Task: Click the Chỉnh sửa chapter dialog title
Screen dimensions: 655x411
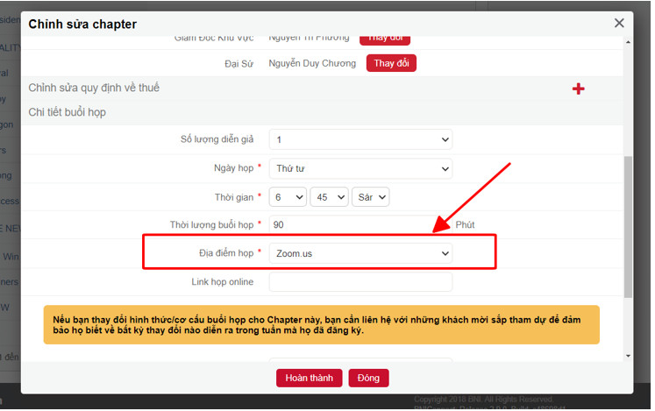Action: (82, 25)
